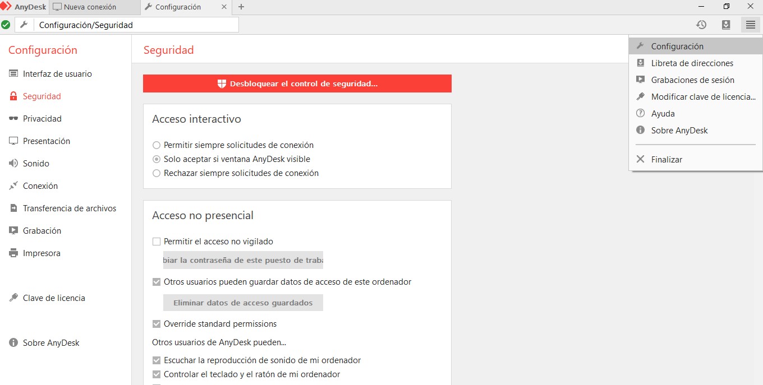Disable Override standard permissions

point(156,323)
